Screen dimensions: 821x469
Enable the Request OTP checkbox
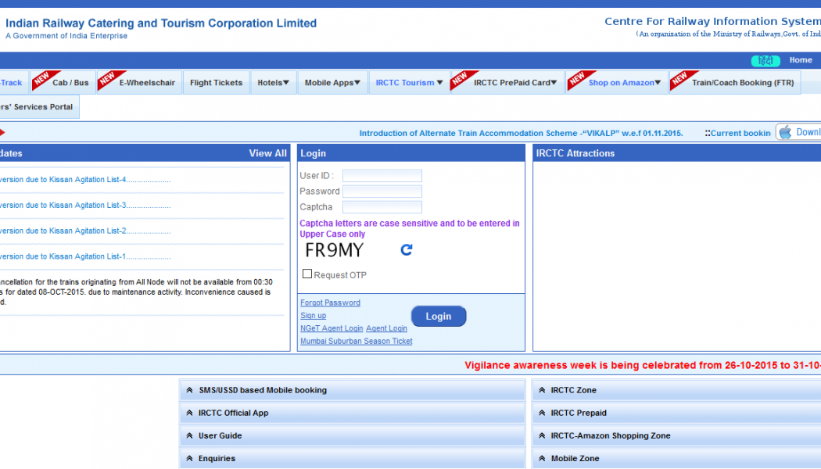pos(307,274)
